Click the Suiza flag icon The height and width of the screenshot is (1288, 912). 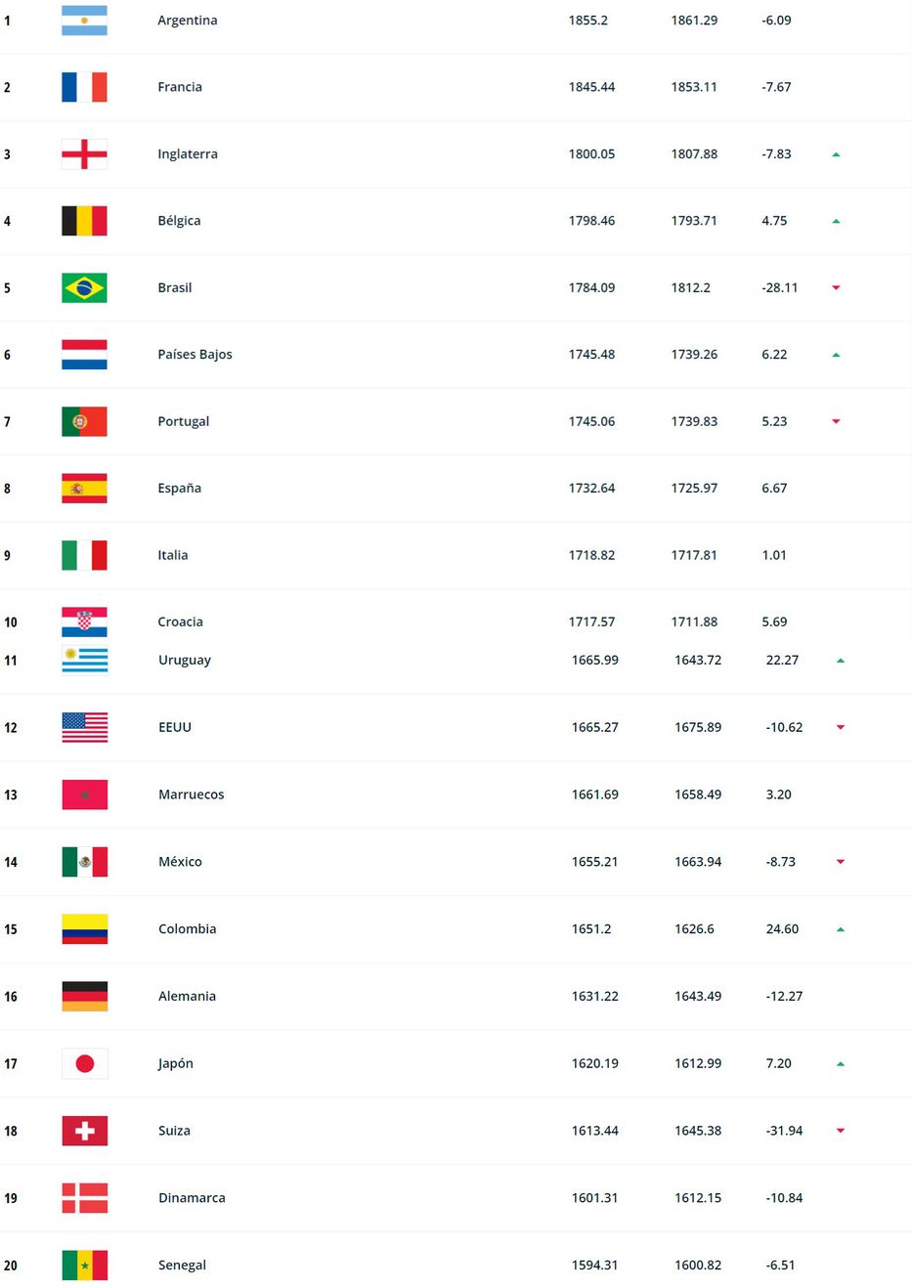85,1131
